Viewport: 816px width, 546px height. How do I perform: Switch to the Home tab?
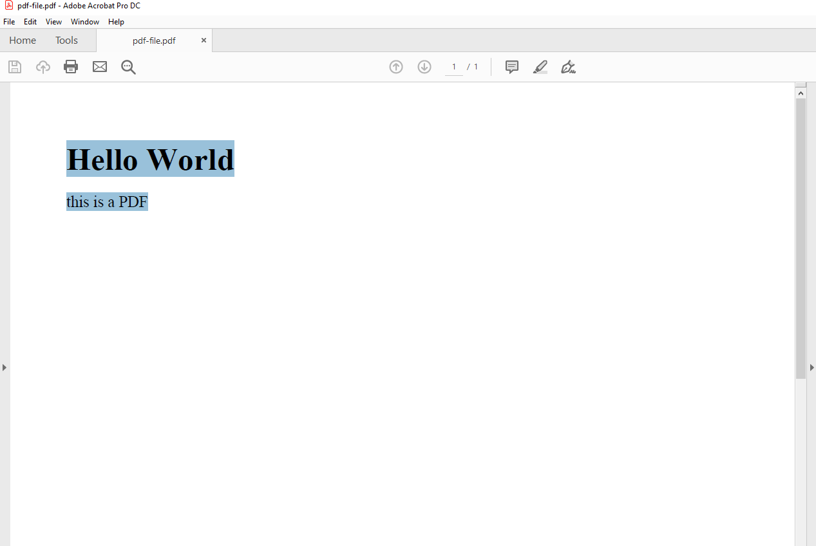23,41
